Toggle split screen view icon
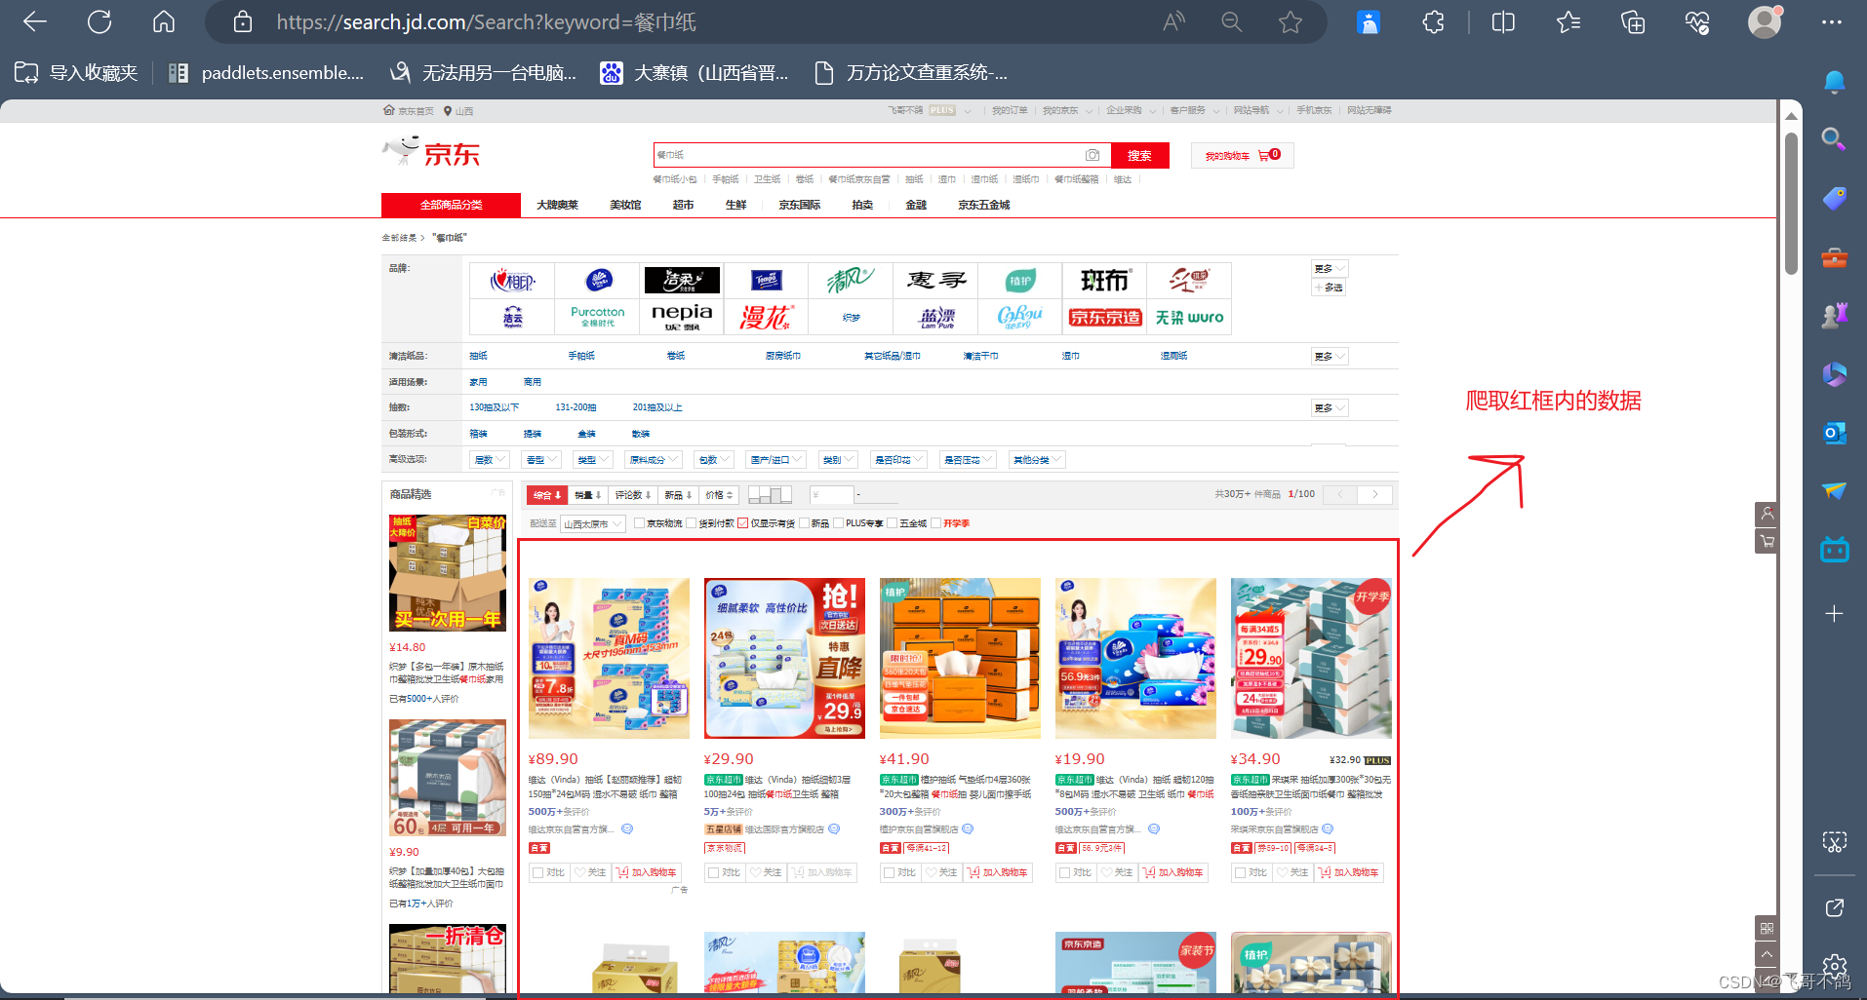 [1503, 21]
